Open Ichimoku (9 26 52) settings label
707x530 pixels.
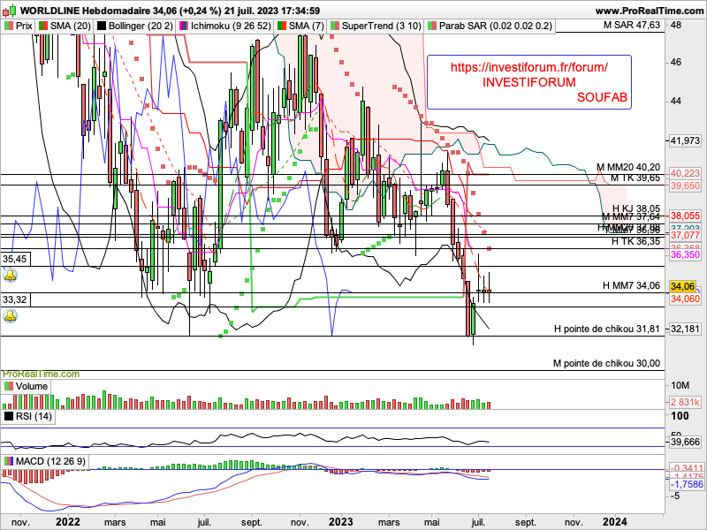pos(231,26)
